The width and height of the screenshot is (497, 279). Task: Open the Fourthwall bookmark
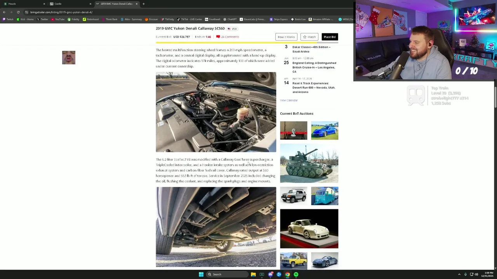(x=212, y=19)
